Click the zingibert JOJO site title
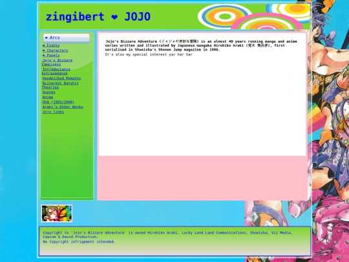The height and width of the screenshot is (262, 349). pos(98,17)
